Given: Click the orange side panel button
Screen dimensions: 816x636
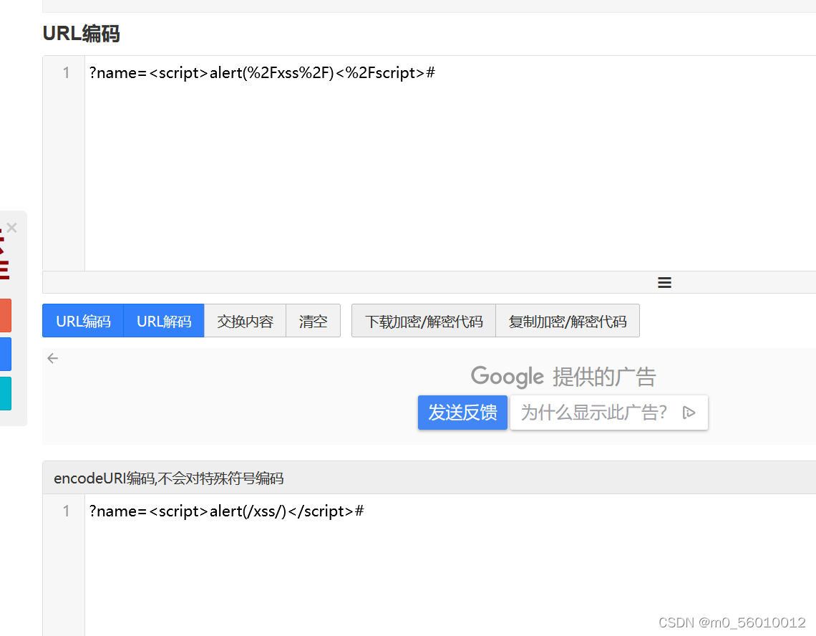Looking at the screenshot, I should click(x=5, y=315).
